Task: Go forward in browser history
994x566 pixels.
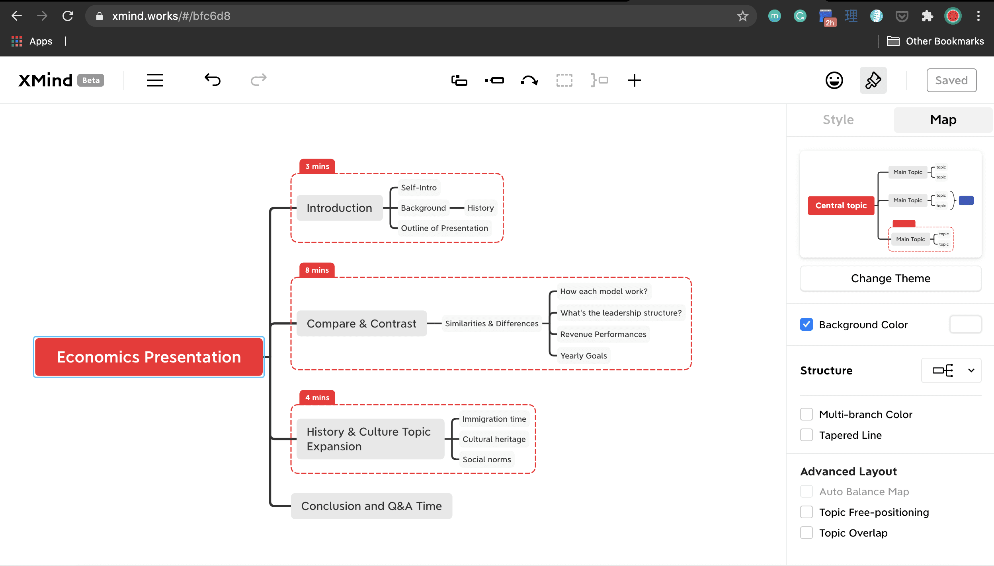Action: (x=42, y=16)
